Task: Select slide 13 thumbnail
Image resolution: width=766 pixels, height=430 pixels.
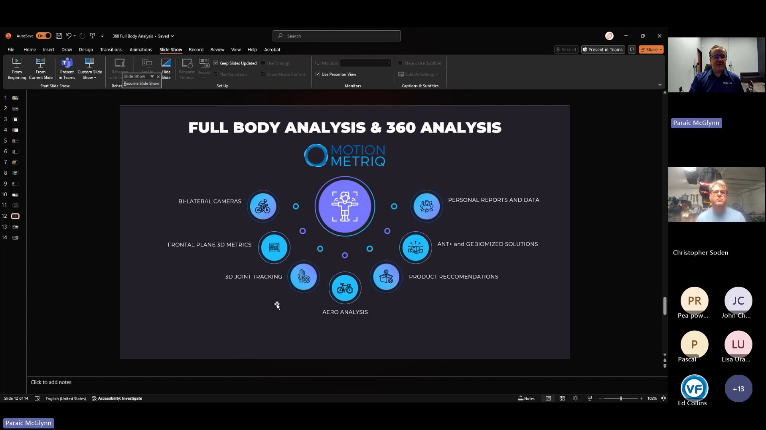Action: tap(15, 227)
